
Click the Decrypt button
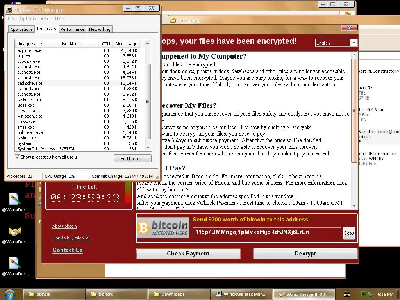point(305,253)
